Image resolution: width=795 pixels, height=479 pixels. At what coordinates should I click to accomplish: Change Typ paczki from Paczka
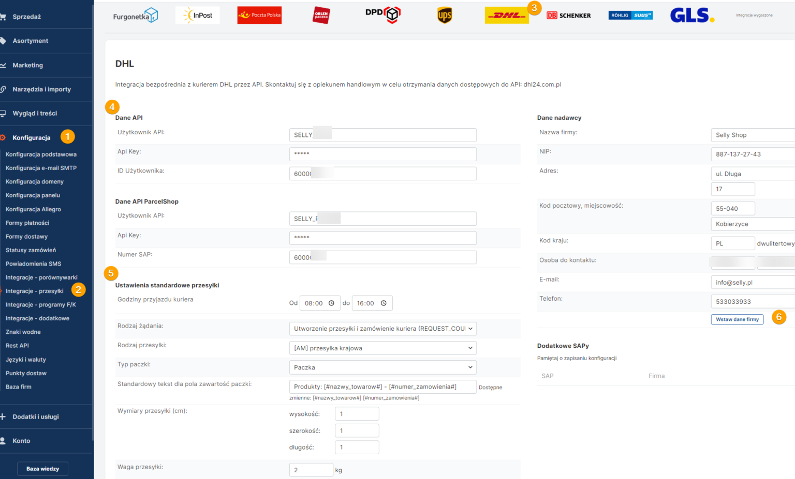click(382, 367)
